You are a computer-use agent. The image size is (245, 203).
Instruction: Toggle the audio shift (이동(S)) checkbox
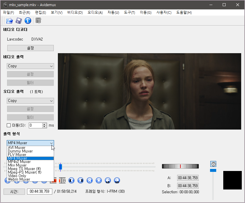pos(9,125)
